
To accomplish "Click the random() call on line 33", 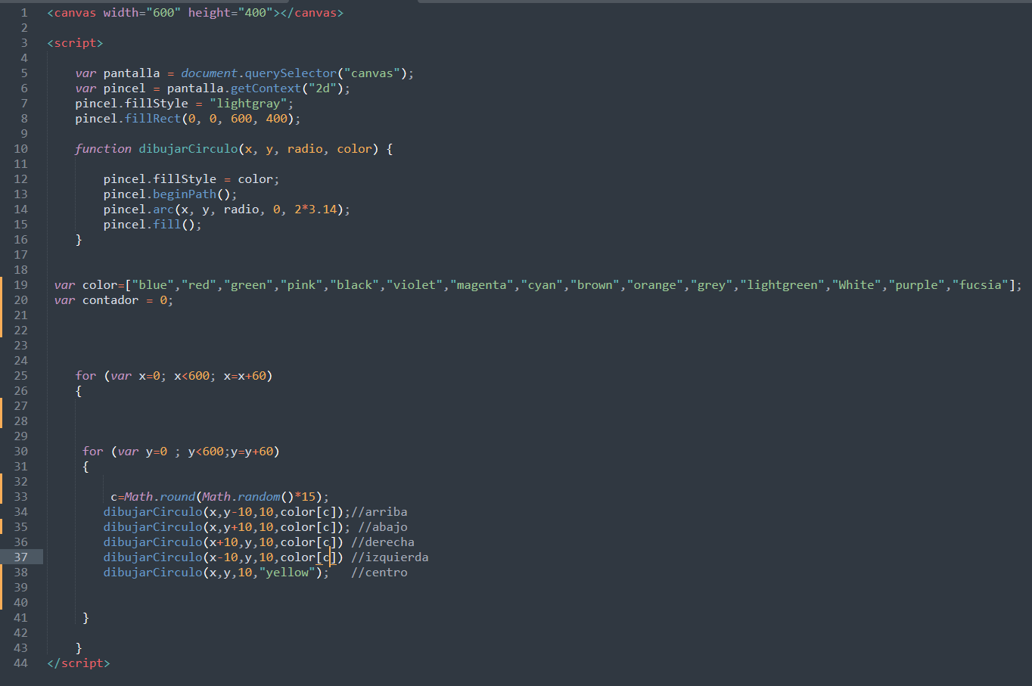I will [x=266, y=497].
